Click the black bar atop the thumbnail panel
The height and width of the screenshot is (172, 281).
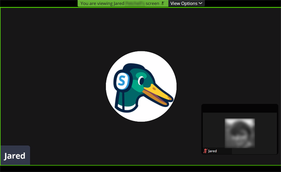click(240, 108)
